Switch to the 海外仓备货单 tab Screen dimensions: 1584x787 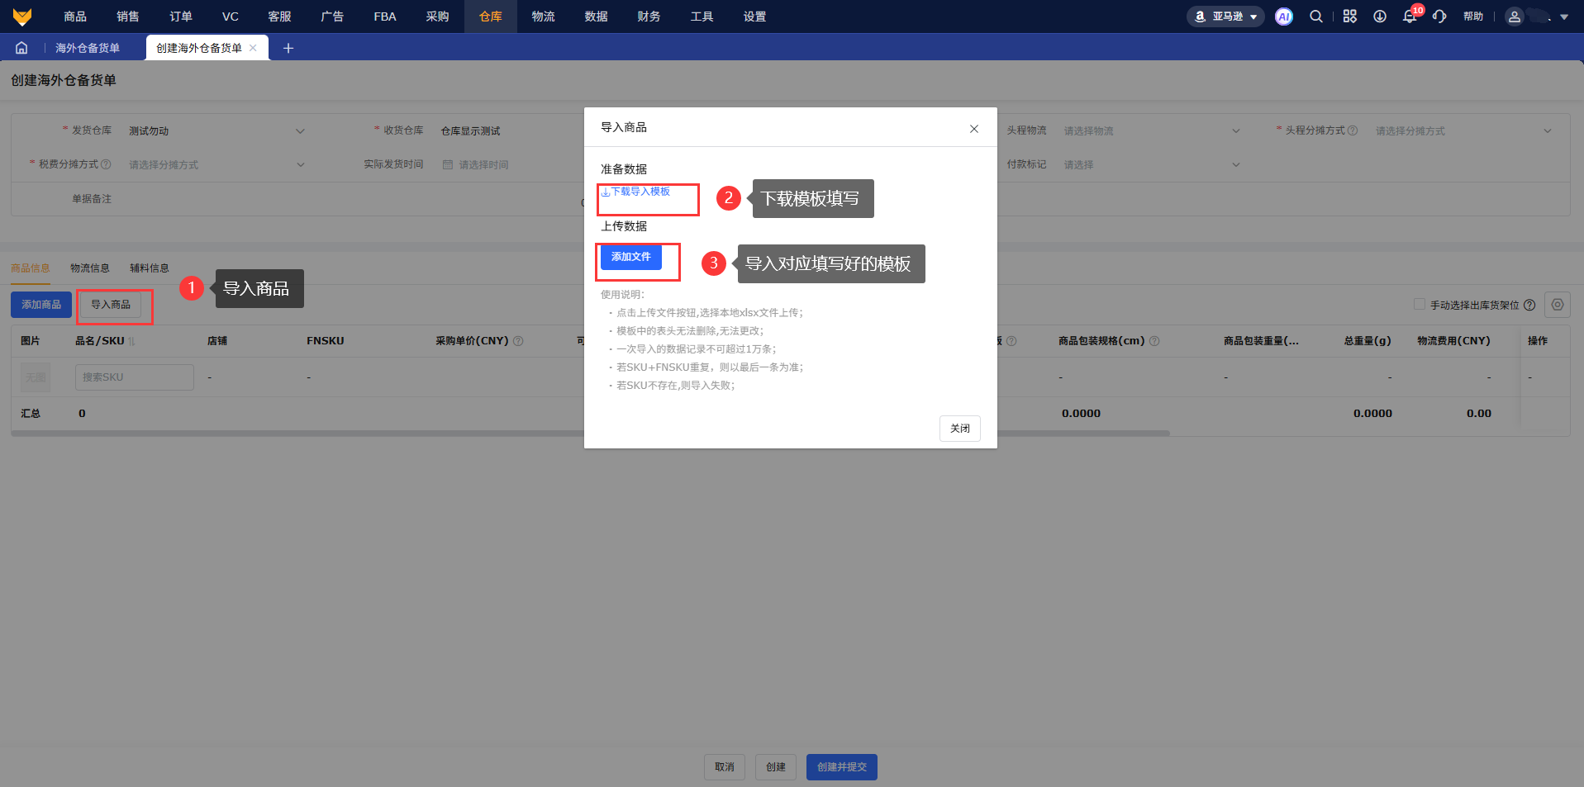[88, 48]
